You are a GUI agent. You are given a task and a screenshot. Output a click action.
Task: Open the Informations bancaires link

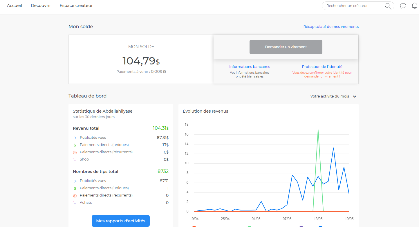pyautogui.click(x=250, y=67)
